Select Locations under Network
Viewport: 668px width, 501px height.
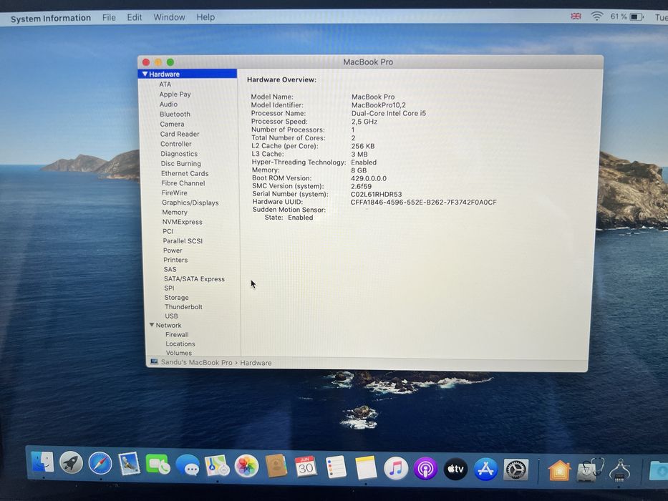point(180,344)
